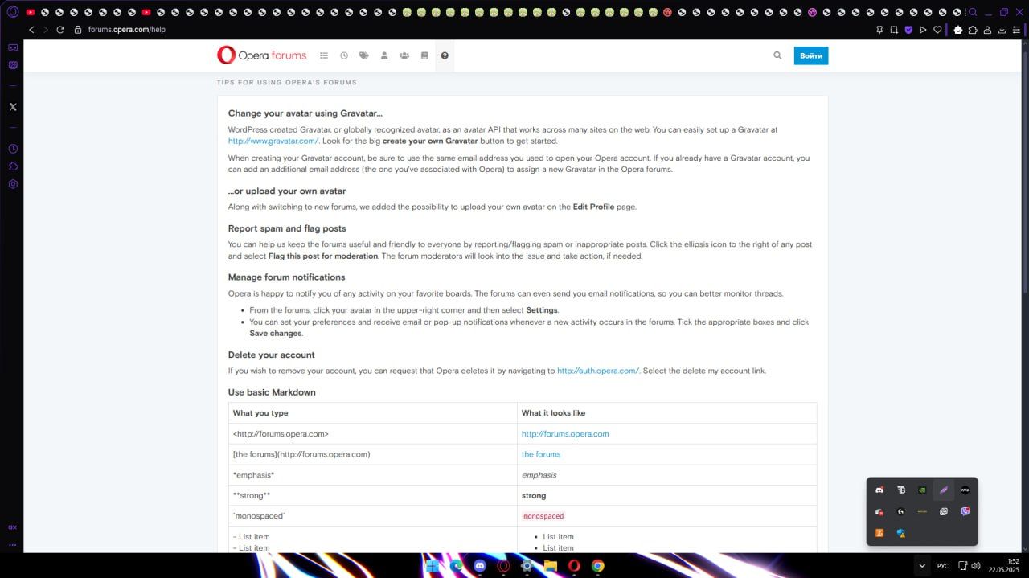Image resolution: width=1029 pixels, height=578 pixels.
Task: Open the X (Twitter) sidebar panel
Action: (13, 107)
